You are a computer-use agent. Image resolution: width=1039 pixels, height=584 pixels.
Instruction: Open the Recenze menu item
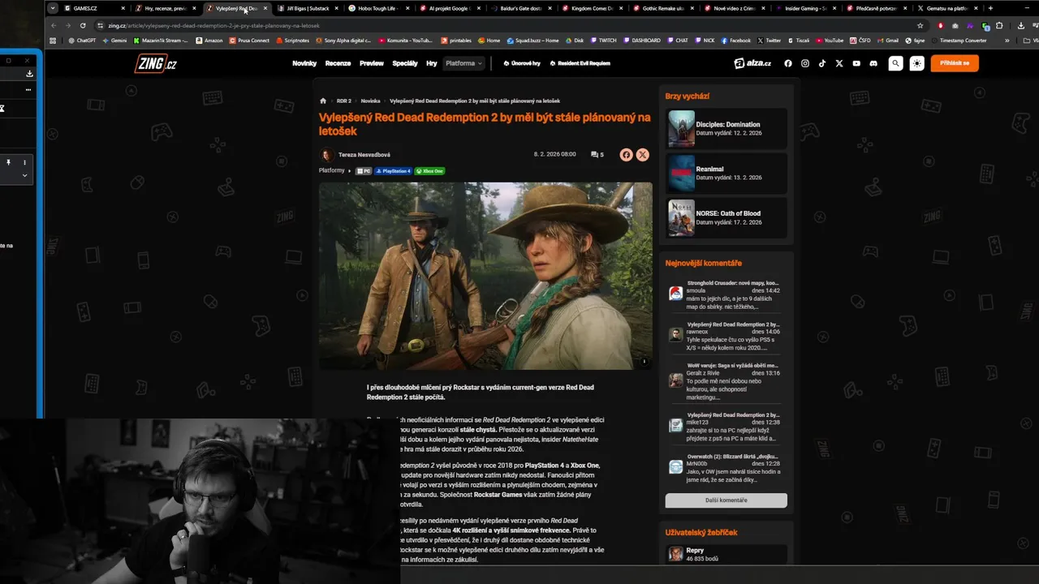[338, 63]
